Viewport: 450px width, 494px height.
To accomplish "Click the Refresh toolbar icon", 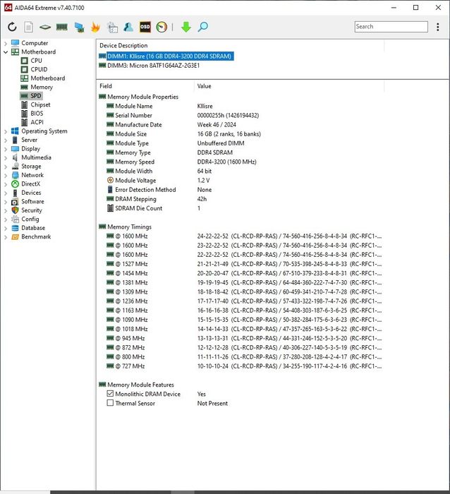I will click(12, 27).
